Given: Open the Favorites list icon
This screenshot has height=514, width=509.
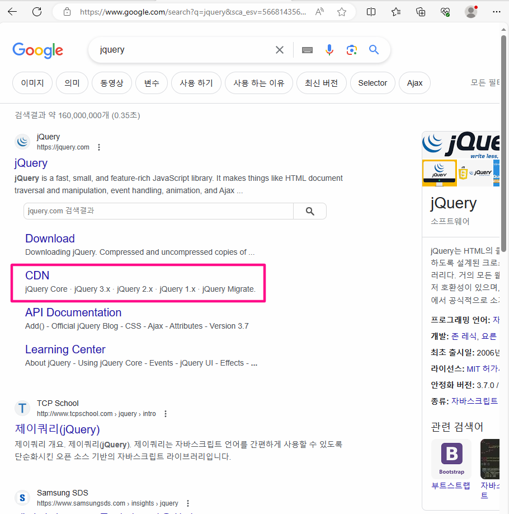Looking at the screenshot, I should click(396, 12).
